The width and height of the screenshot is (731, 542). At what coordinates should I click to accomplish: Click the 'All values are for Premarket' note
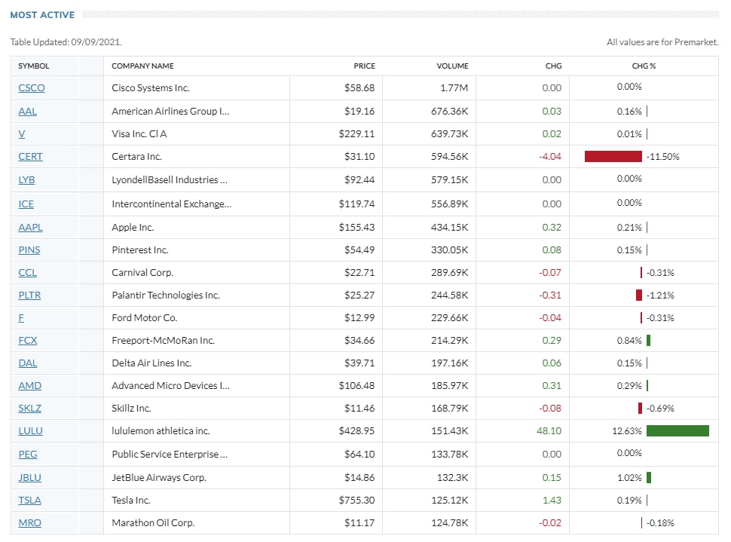point(662,42)
